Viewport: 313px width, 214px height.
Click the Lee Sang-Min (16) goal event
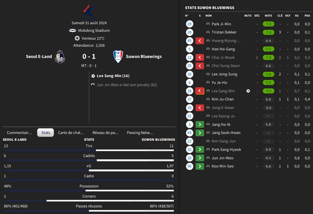113,76
